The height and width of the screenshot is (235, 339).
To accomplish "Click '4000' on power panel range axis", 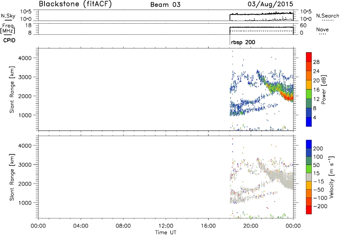I will point(25,58).
